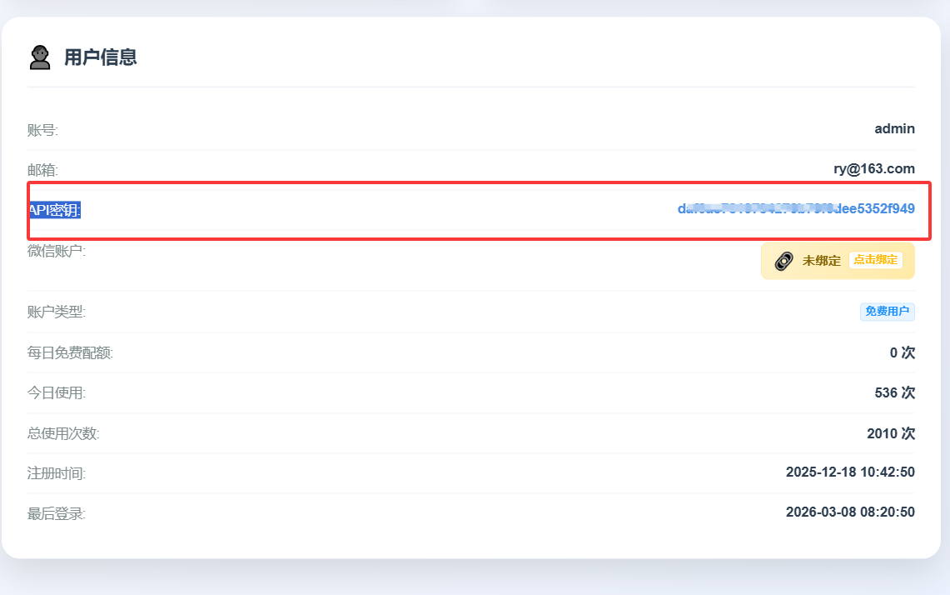Click the 账户类型 label
950x595 pixels.
[x=57, y=312]
